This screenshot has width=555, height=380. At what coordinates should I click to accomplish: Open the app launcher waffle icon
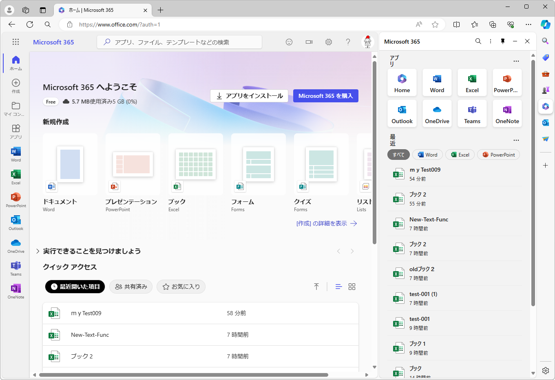pos(15,42)
